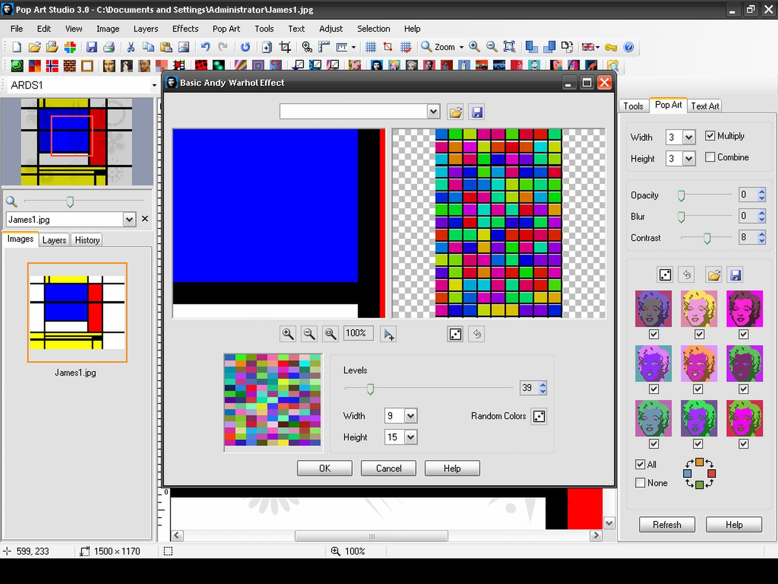Viewport: 778px width, 584px height.
Task: Uncheck the Multiply checkbox
Action: click(710, 136)
